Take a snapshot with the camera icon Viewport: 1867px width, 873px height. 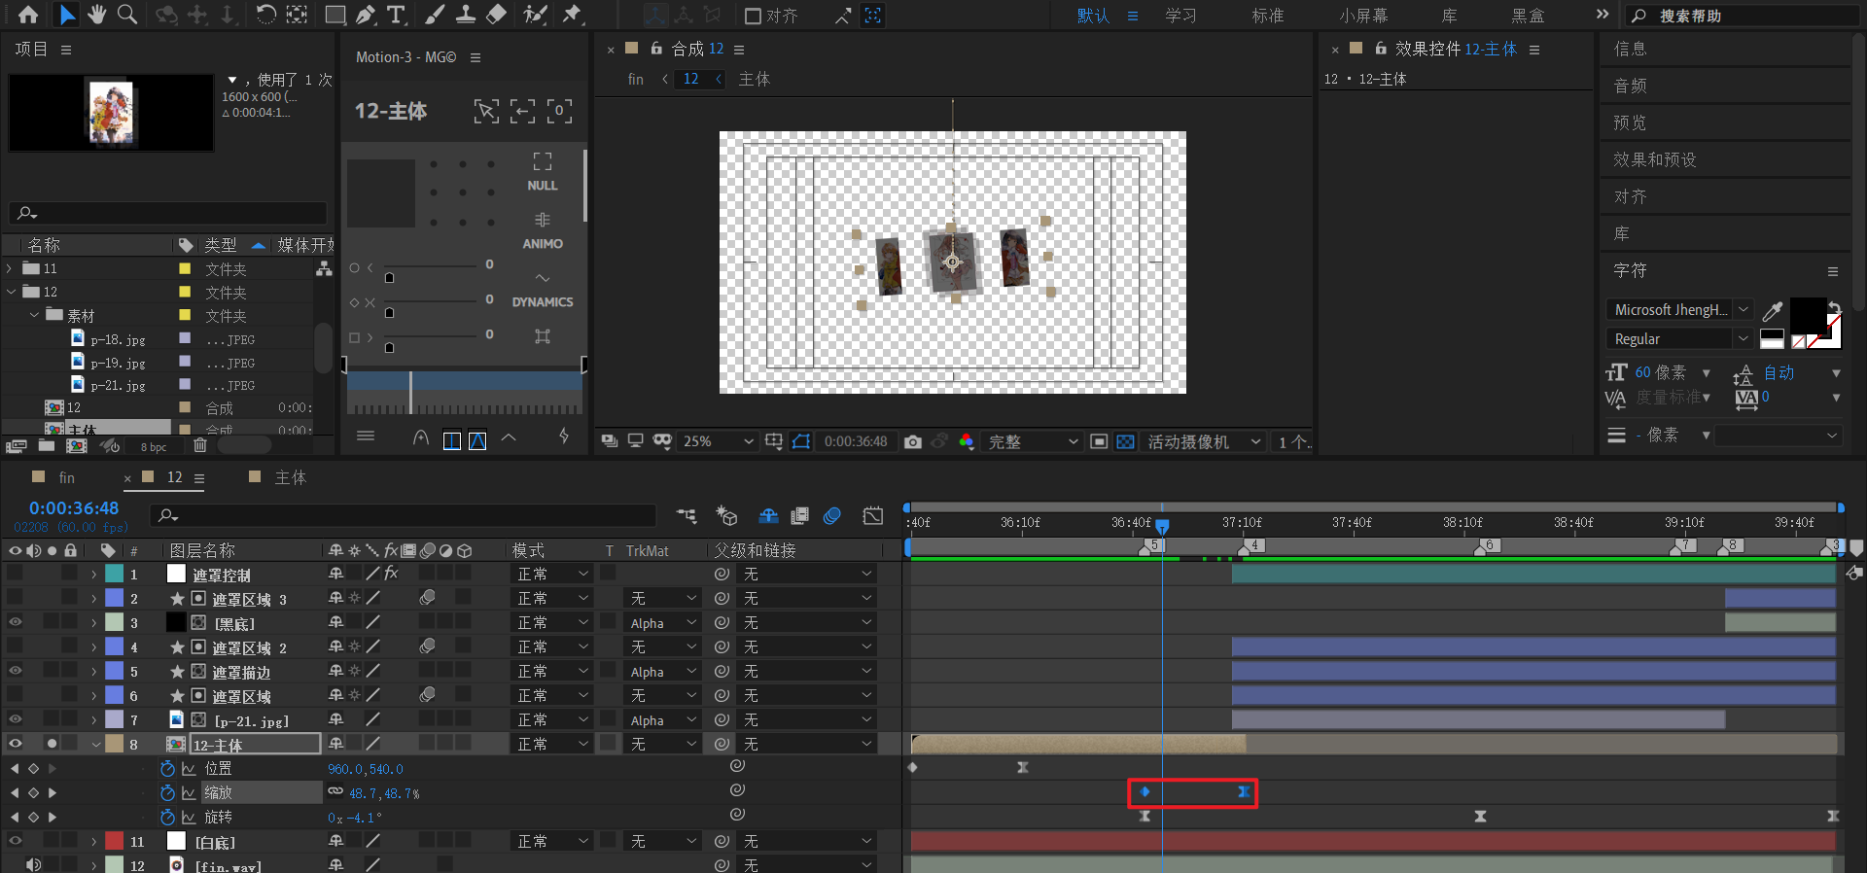click(912, 441)
